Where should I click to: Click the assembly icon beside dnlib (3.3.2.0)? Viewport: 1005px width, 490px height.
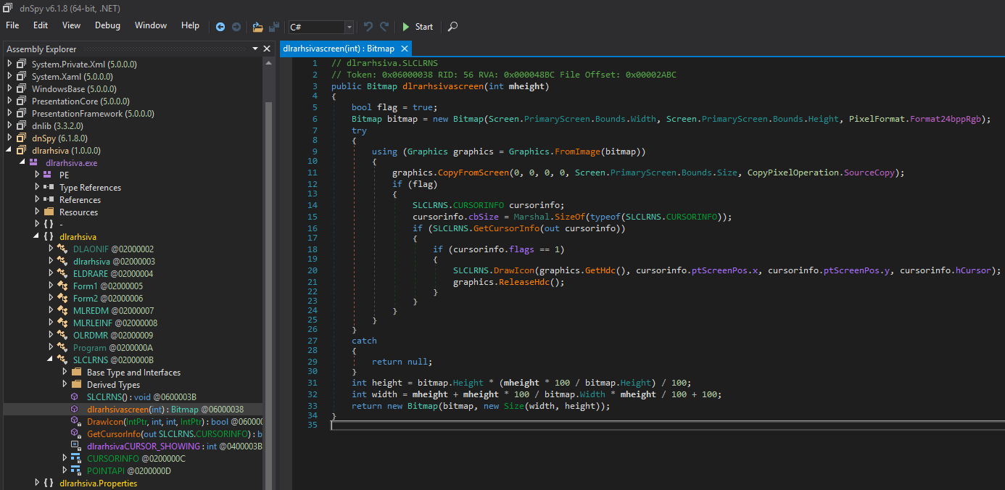(x=21, y=126)
